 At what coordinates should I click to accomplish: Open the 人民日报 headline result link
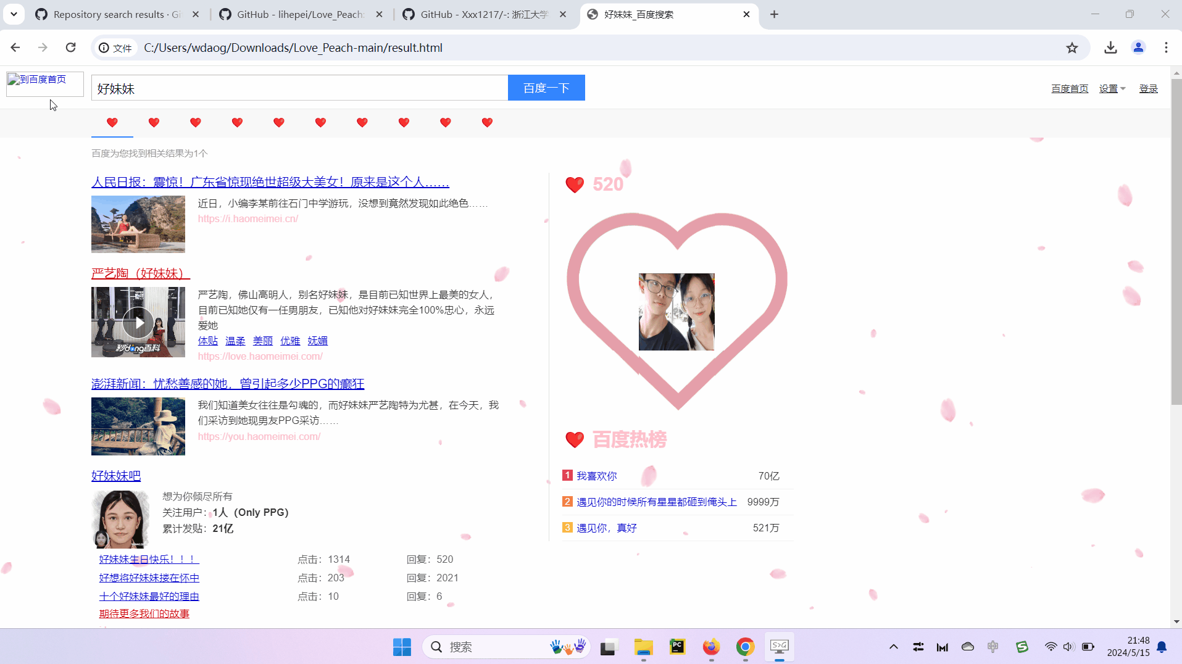point(270,182)
